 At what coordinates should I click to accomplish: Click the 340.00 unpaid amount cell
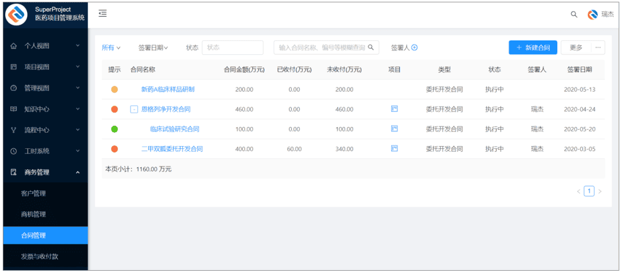pyautogui.click(x=344, y=149)
